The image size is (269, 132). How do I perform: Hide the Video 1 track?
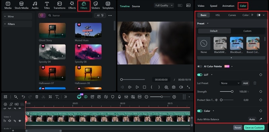click(x=20, y=121)
